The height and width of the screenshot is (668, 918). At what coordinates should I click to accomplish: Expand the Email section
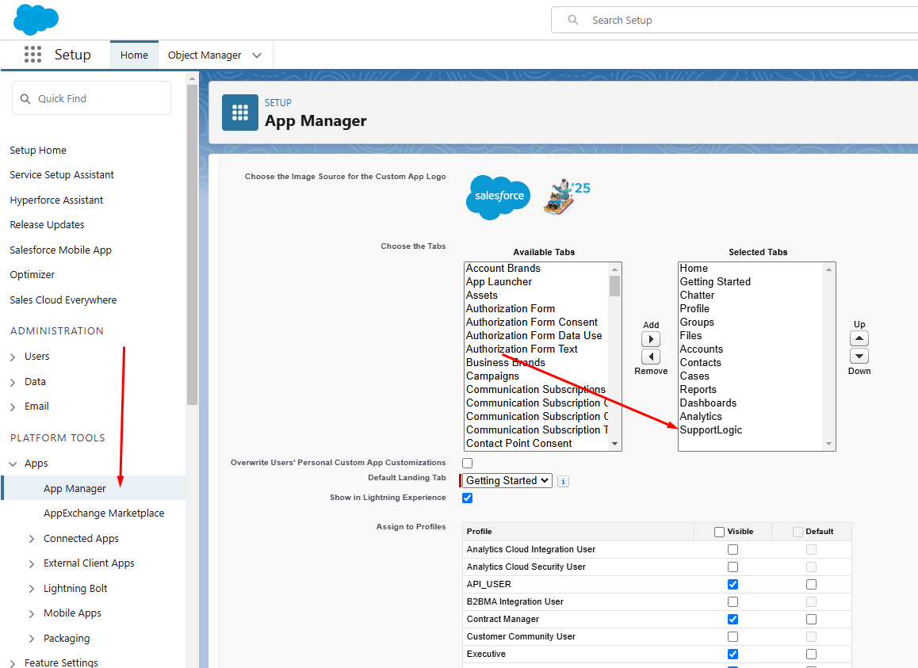(13, 407)
